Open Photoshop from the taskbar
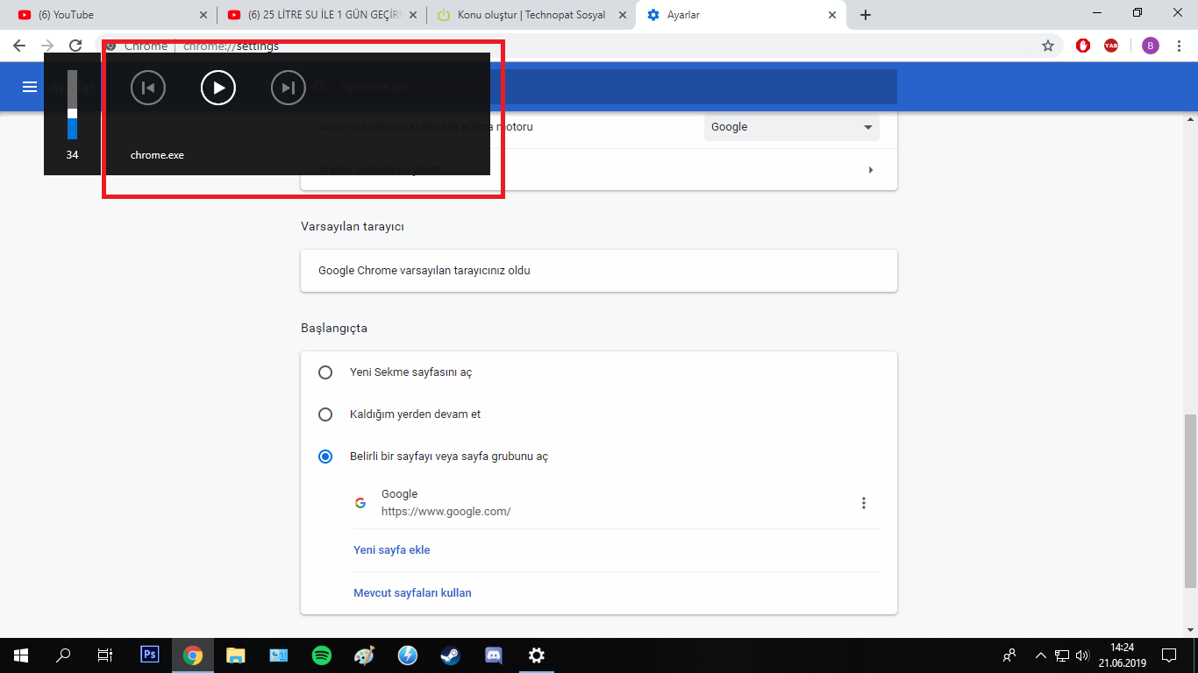Image resolution: width=1198 pixels, height=673 pixels. click(x=150, y=655)
